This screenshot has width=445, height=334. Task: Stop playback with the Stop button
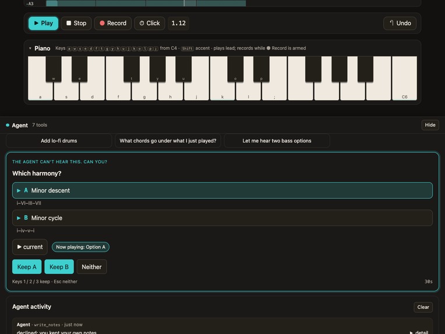point(76,23)
